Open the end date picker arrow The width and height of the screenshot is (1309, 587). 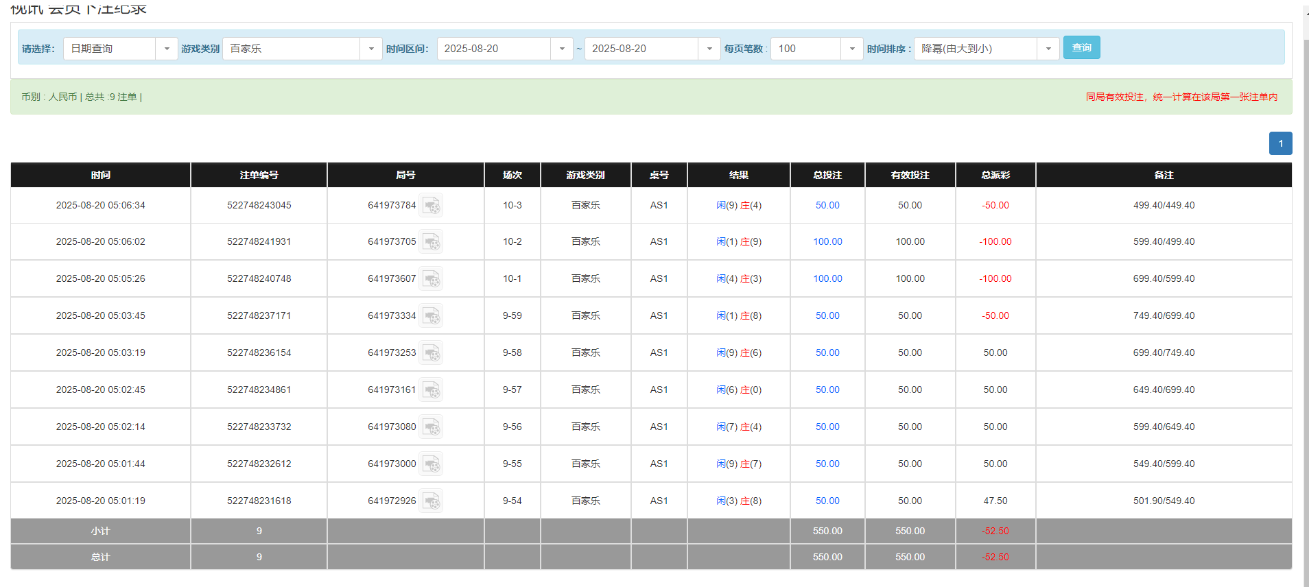tap(709, 49)
